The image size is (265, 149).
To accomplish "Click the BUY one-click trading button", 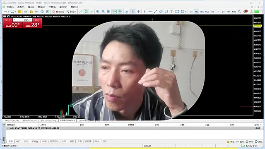I will (37, 20).
